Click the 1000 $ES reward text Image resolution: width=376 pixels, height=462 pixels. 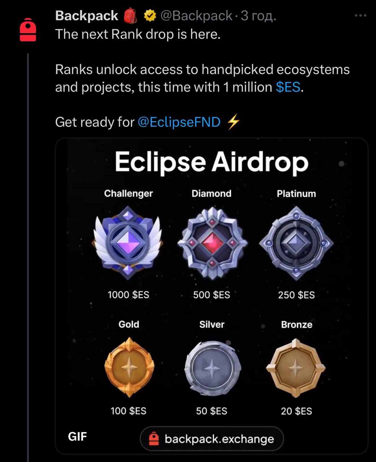tap(128, 295)
